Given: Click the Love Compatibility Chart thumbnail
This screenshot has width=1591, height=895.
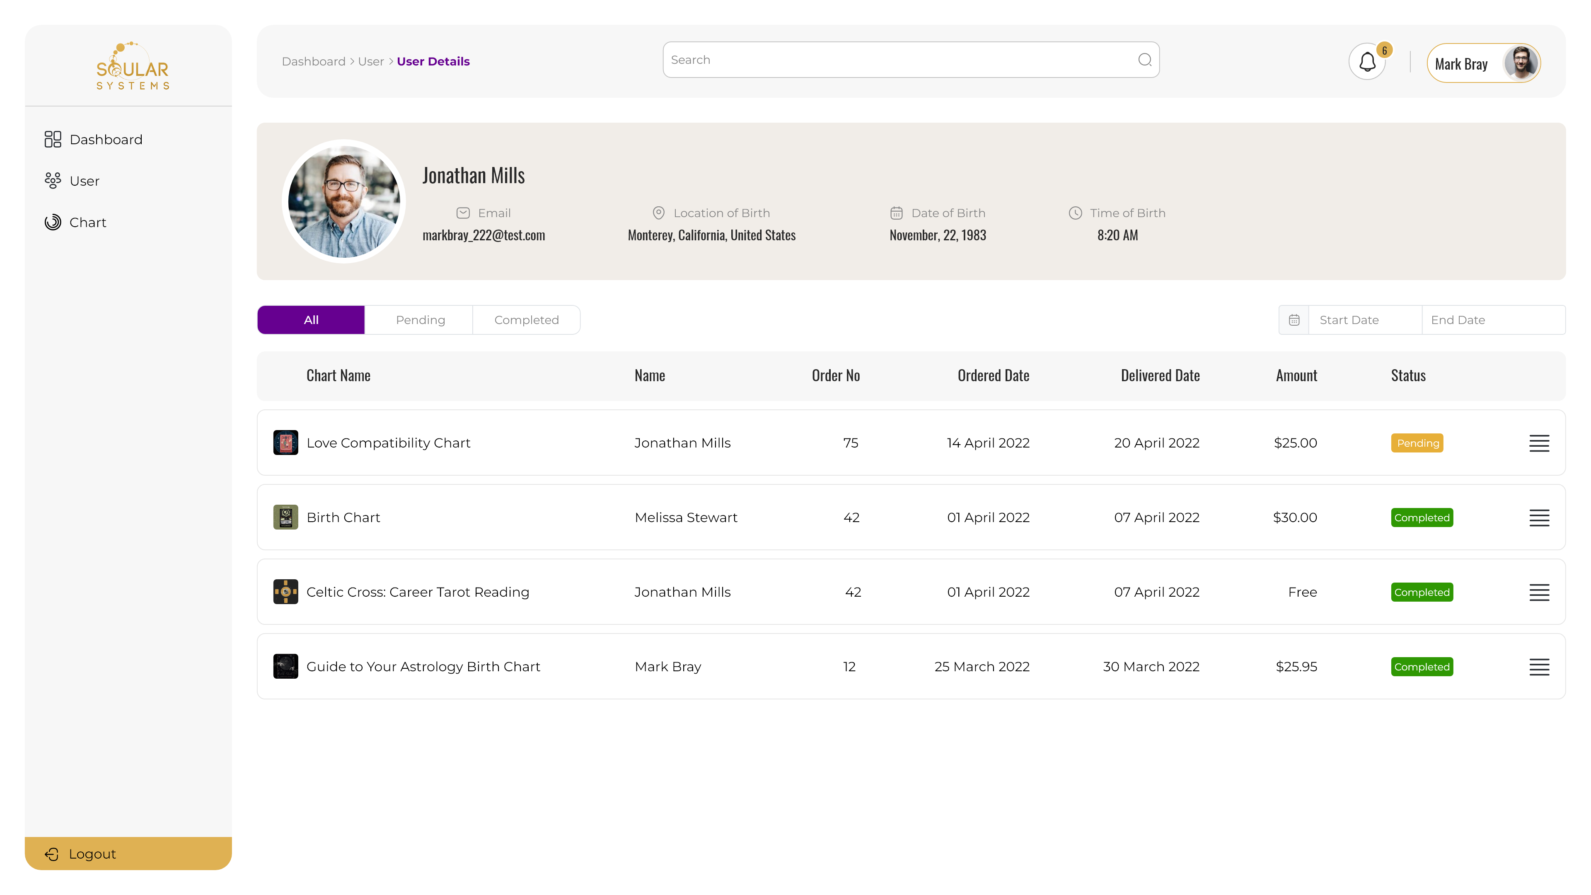Looking at the screenshot, I should tap(285, 443).
